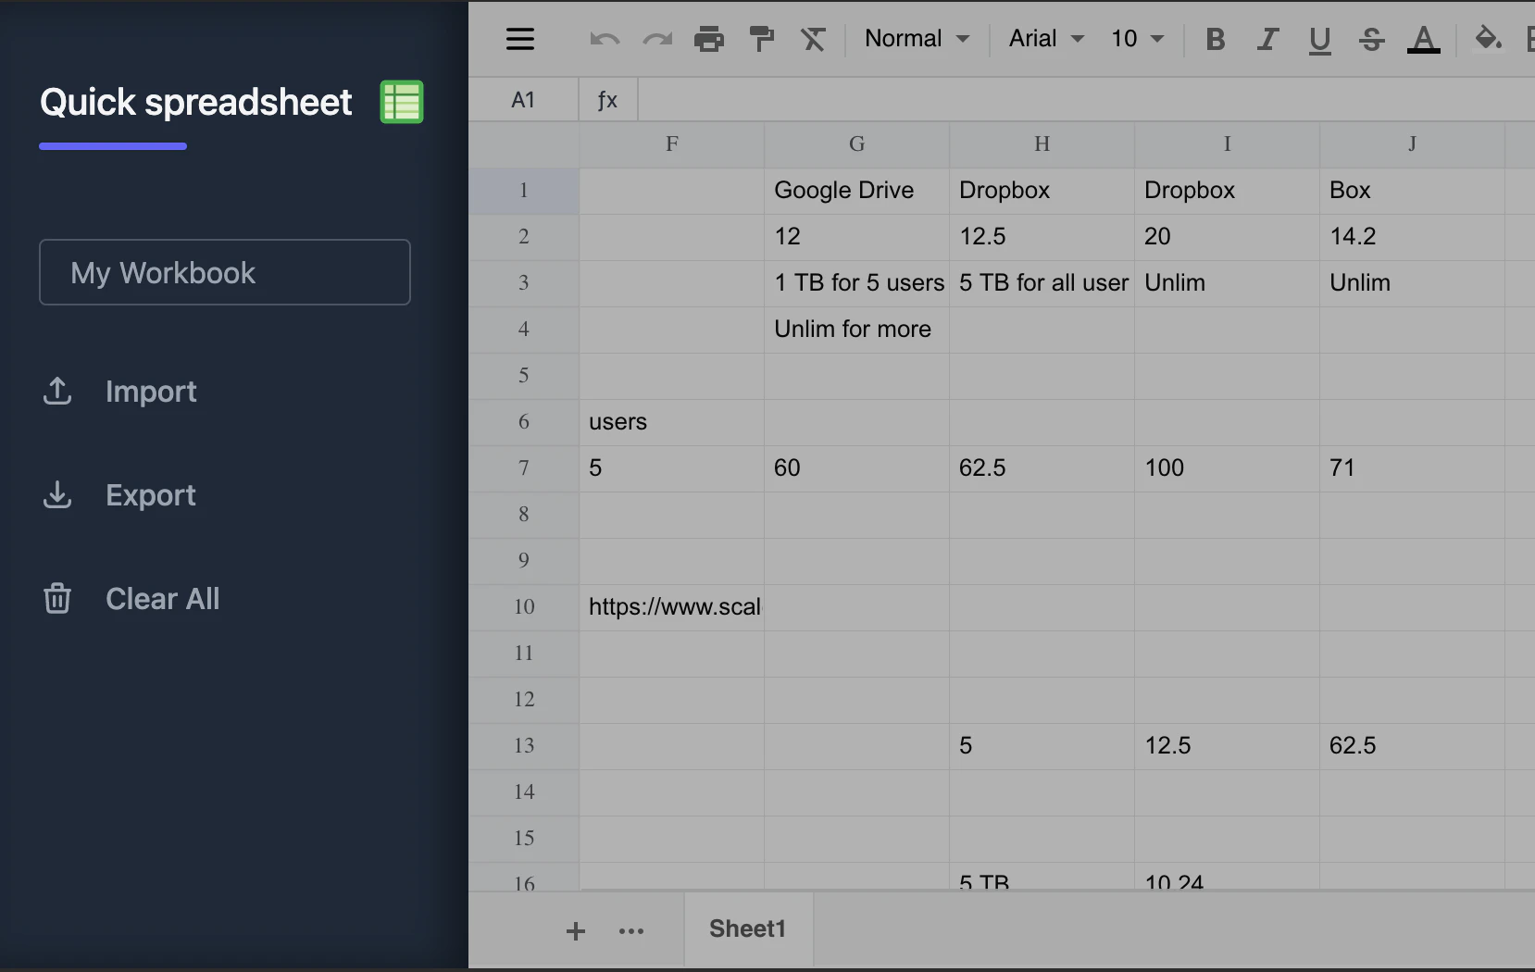Switch to the Sheet1 tab

pos(747,928)
